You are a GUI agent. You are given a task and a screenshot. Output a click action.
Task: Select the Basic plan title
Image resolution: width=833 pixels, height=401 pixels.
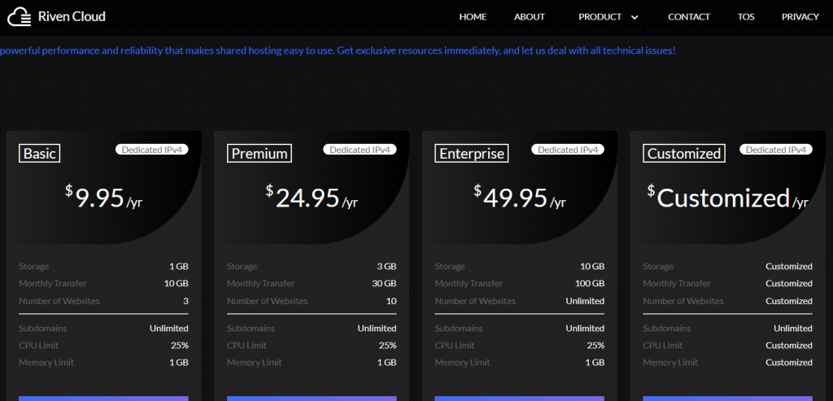click(39, 154)
